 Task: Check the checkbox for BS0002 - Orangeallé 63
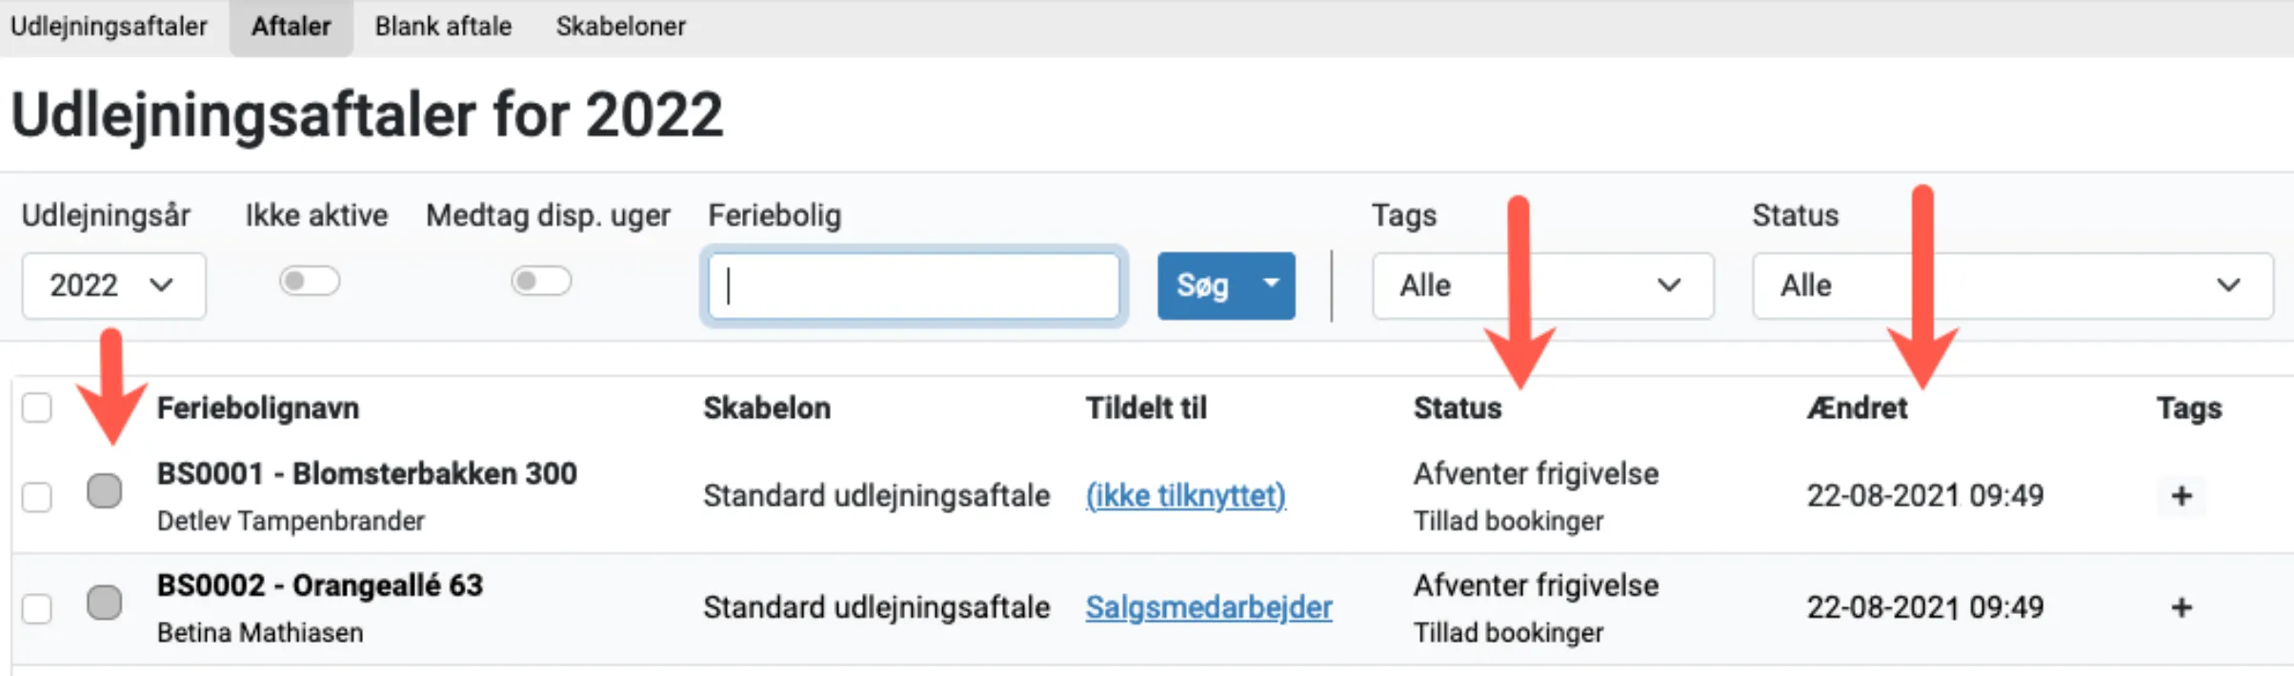pos(36,606)
